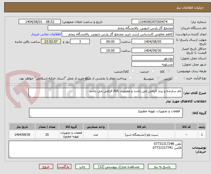The height and width of the screenshot is (174, 211).
Task: Click the 'بازگشت' back button
Action: point(64,166)
